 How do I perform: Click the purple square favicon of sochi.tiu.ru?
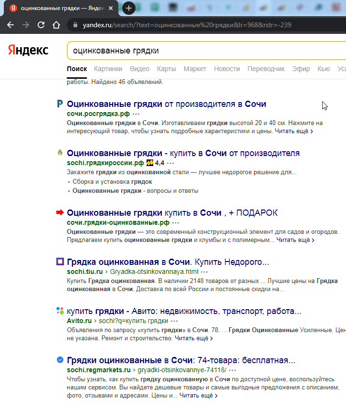click(x=60, y=262)
